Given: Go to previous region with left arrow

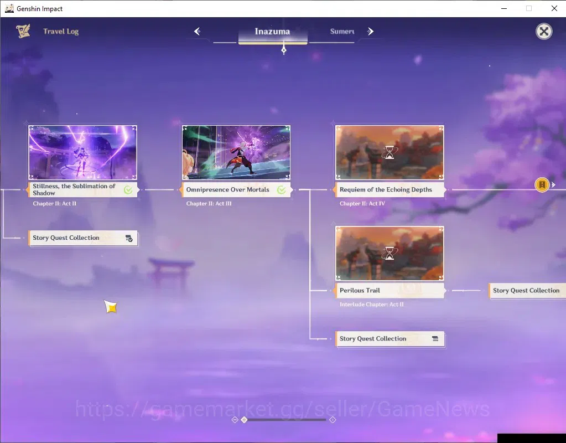Looking at the screenshot, I should tap(198, 32).
